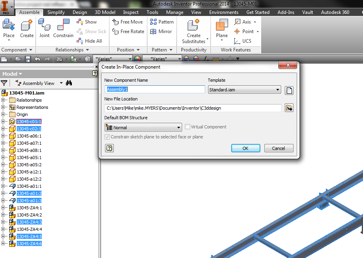363x258 pixels.
Task: Open the Vault ribbon tab
Action: (x=307, y=12)
